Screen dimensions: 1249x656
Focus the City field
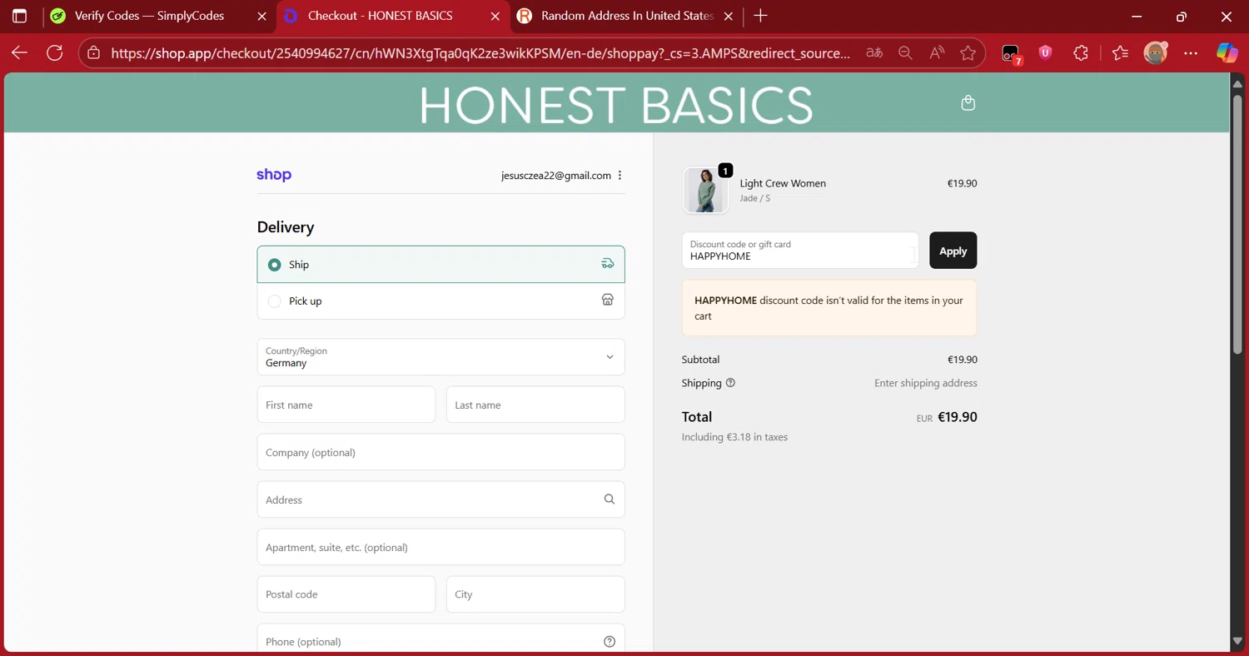(x=535, y=594)
